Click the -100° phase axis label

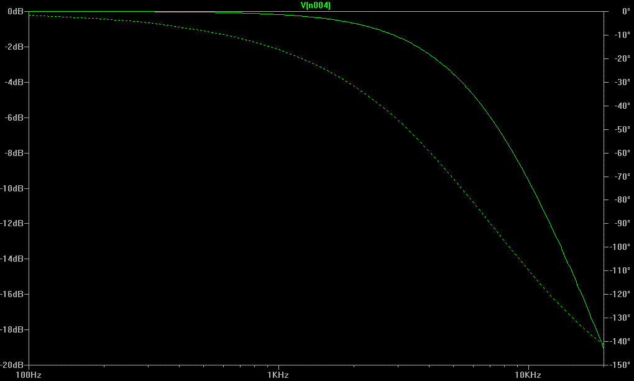[620, 247]
